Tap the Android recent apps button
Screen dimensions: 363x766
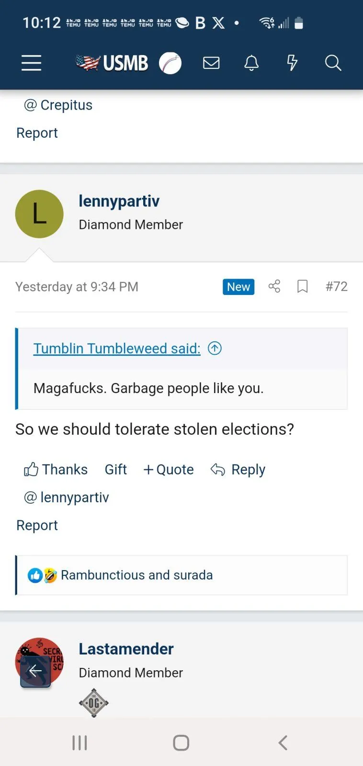point(79,743)
